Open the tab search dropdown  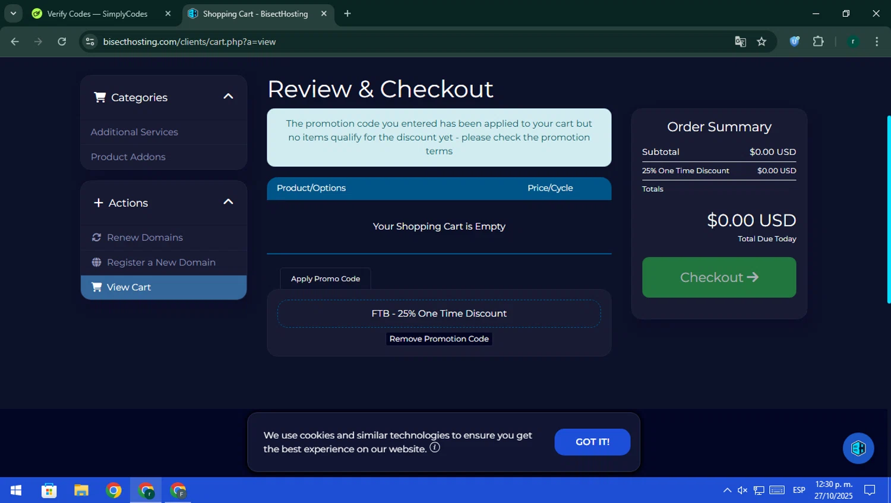point(13,13)
